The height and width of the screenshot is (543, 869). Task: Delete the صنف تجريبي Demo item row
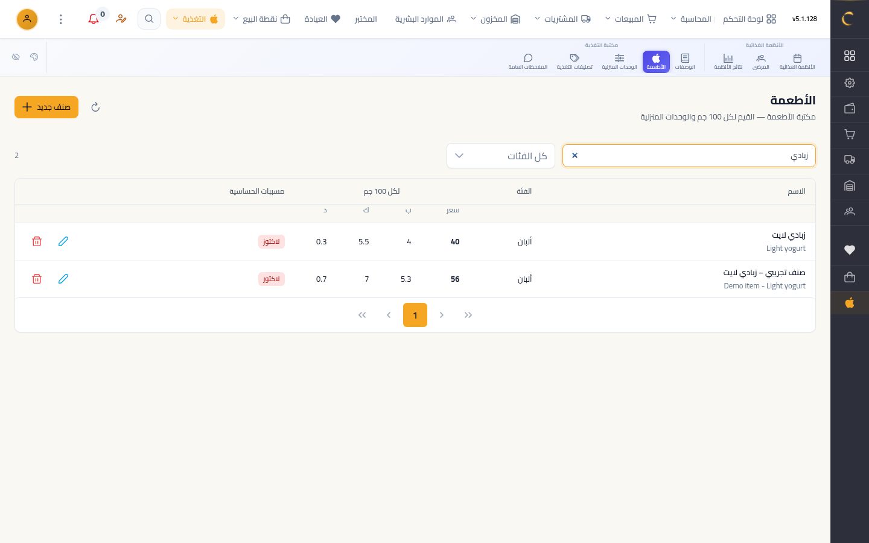tap(37, 279)
